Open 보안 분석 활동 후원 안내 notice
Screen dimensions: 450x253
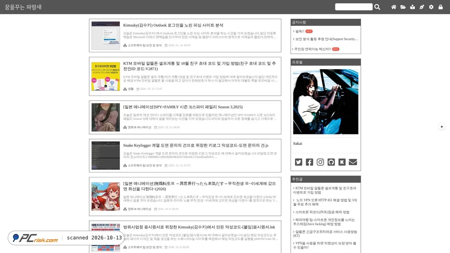326,39
